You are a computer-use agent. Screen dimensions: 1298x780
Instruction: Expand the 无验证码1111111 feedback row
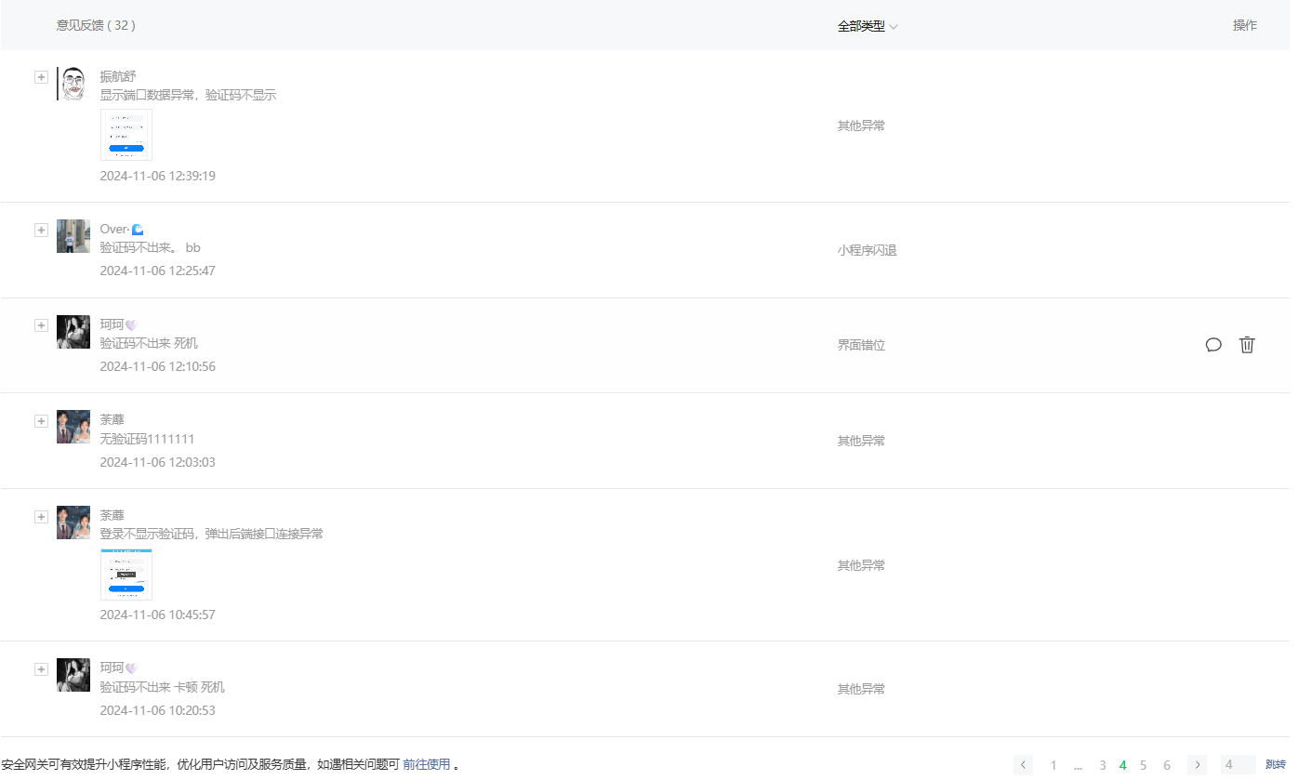click(41, 421)
